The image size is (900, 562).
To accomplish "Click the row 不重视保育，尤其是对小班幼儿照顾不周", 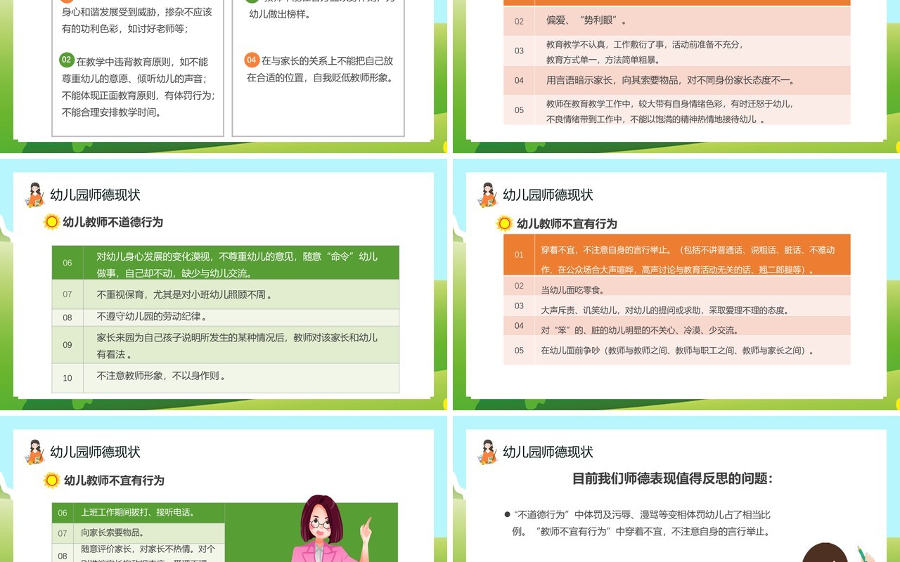I will pos(226,294).
